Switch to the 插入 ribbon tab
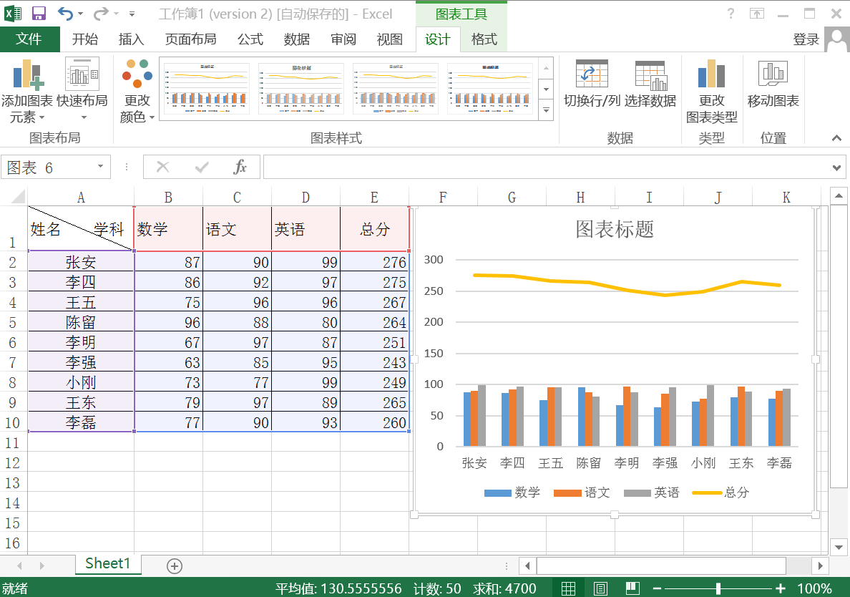 [x=131, y=39]
